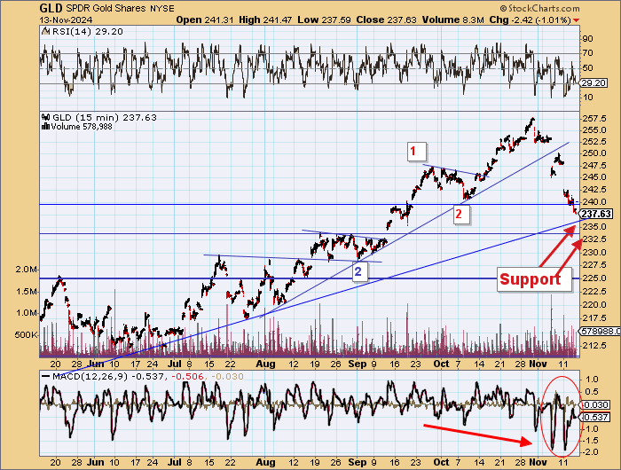Click 500K on the volume axis
Viewport: 621px width, 470px height.
click(x=26, y=335)
